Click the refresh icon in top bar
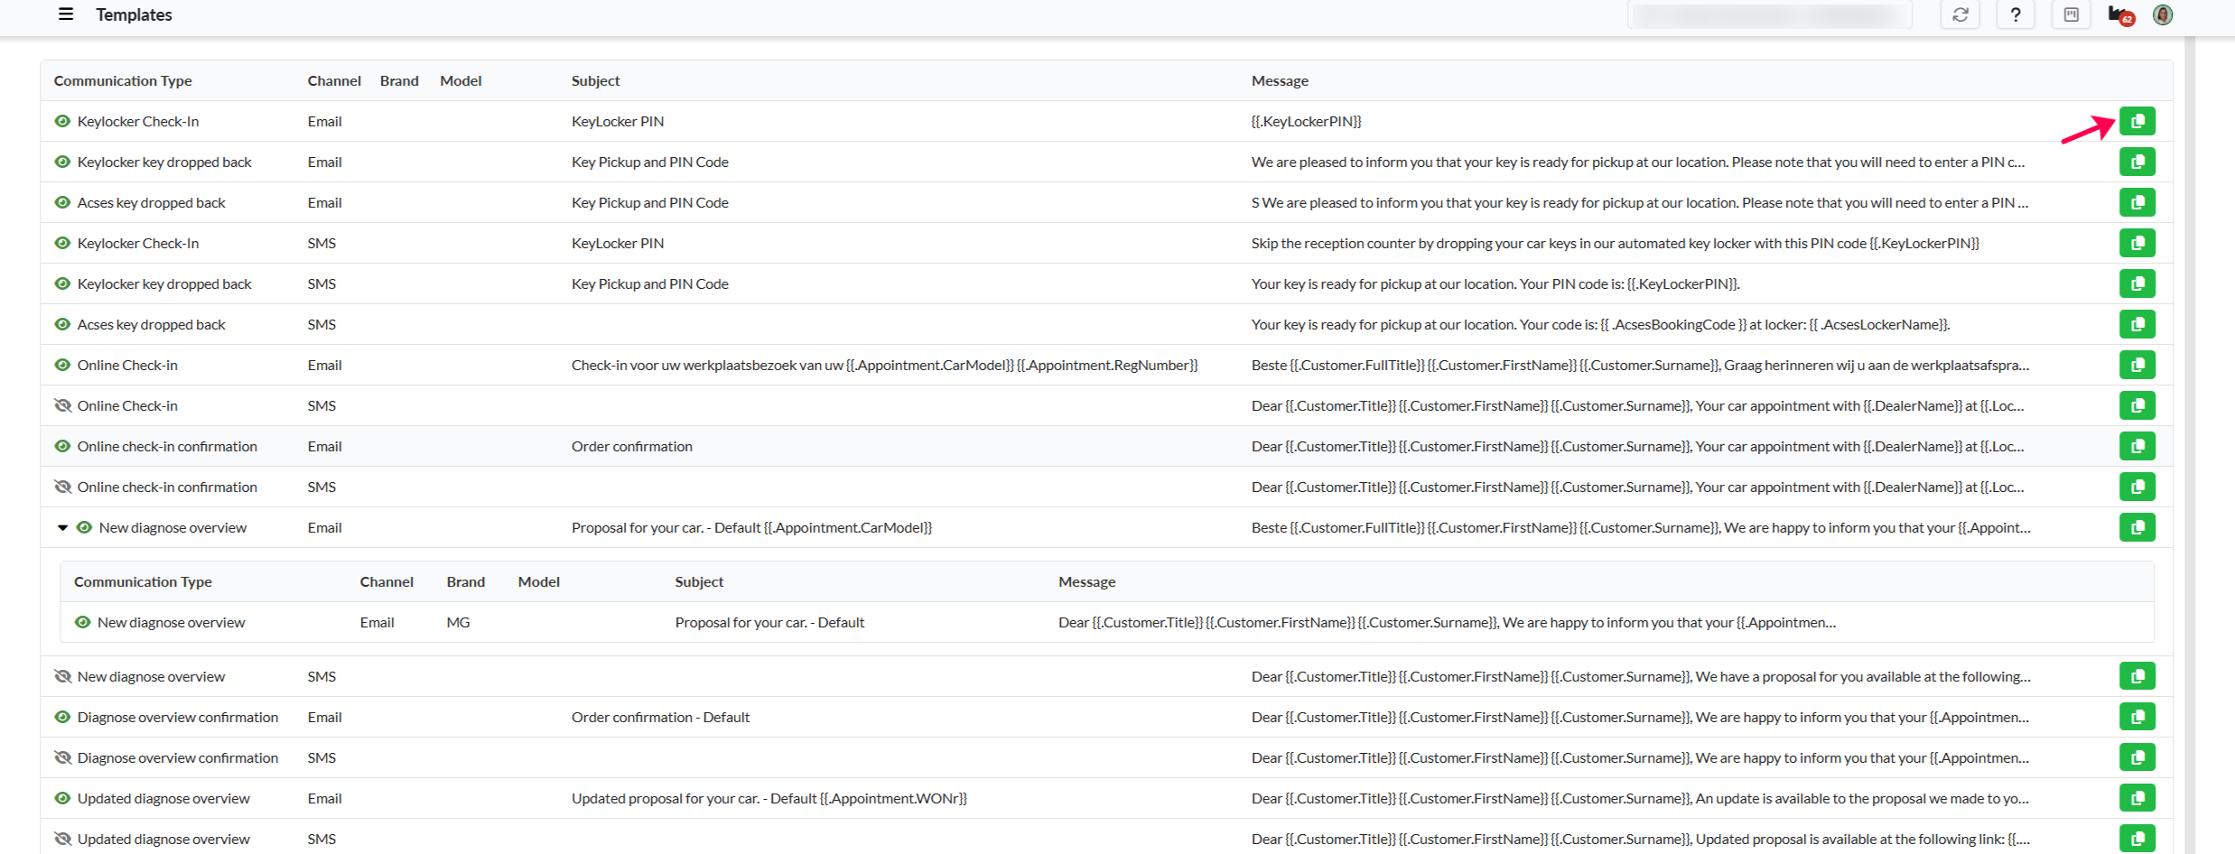 point(1960,15)
